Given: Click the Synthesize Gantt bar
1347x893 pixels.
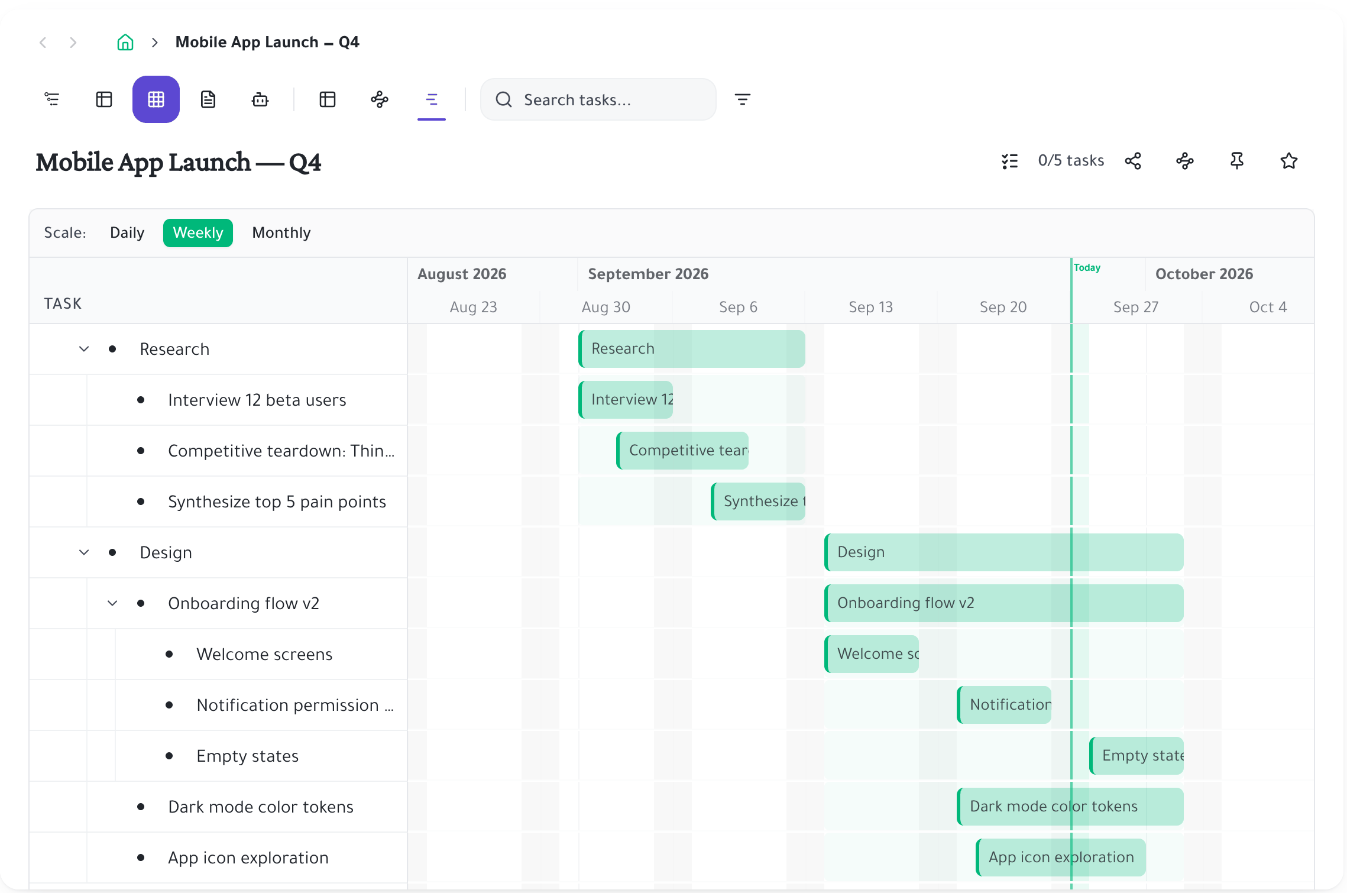Looking at the screenshot, I should pyautogui.click(x=758, y=501).
